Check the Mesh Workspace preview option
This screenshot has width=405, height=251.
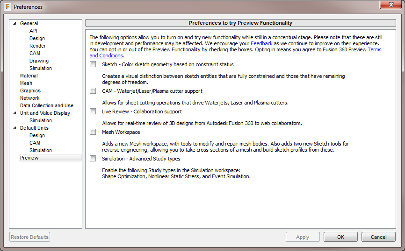pyautogui.click(x=93, y=132)
